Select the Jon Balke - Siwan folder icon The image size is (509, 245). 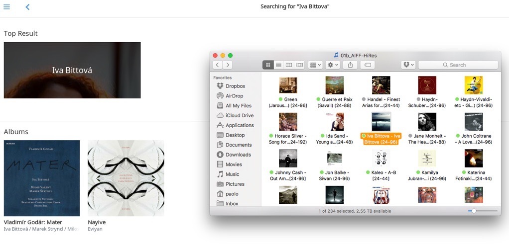coord(334,158)
